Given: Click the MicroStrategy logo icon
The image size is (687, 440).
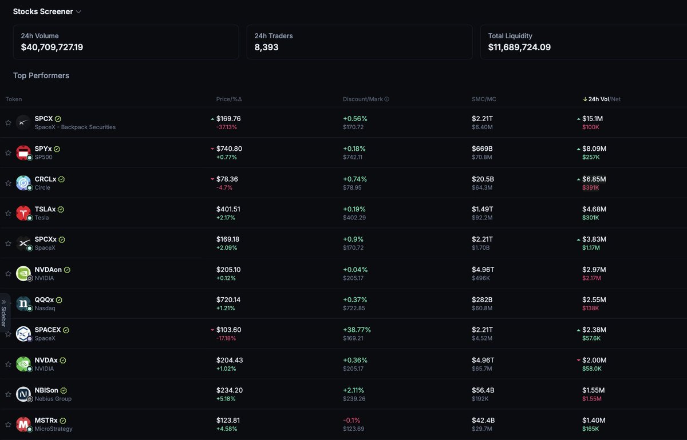Looking at the screenshot, I should tap(23, 425).
